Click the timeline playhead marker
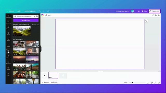 (x=49, y=72)
